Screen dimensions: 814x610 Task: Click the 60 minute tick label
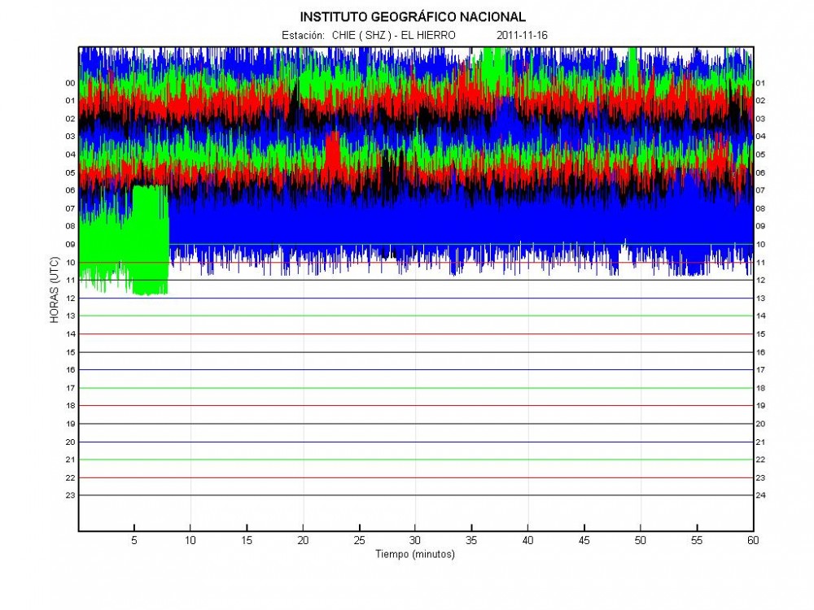[x=752, y=540]
